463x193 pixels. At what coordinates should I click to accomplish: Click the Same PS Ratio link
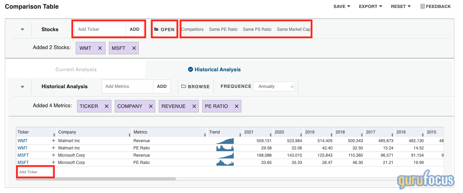(257, 29)
